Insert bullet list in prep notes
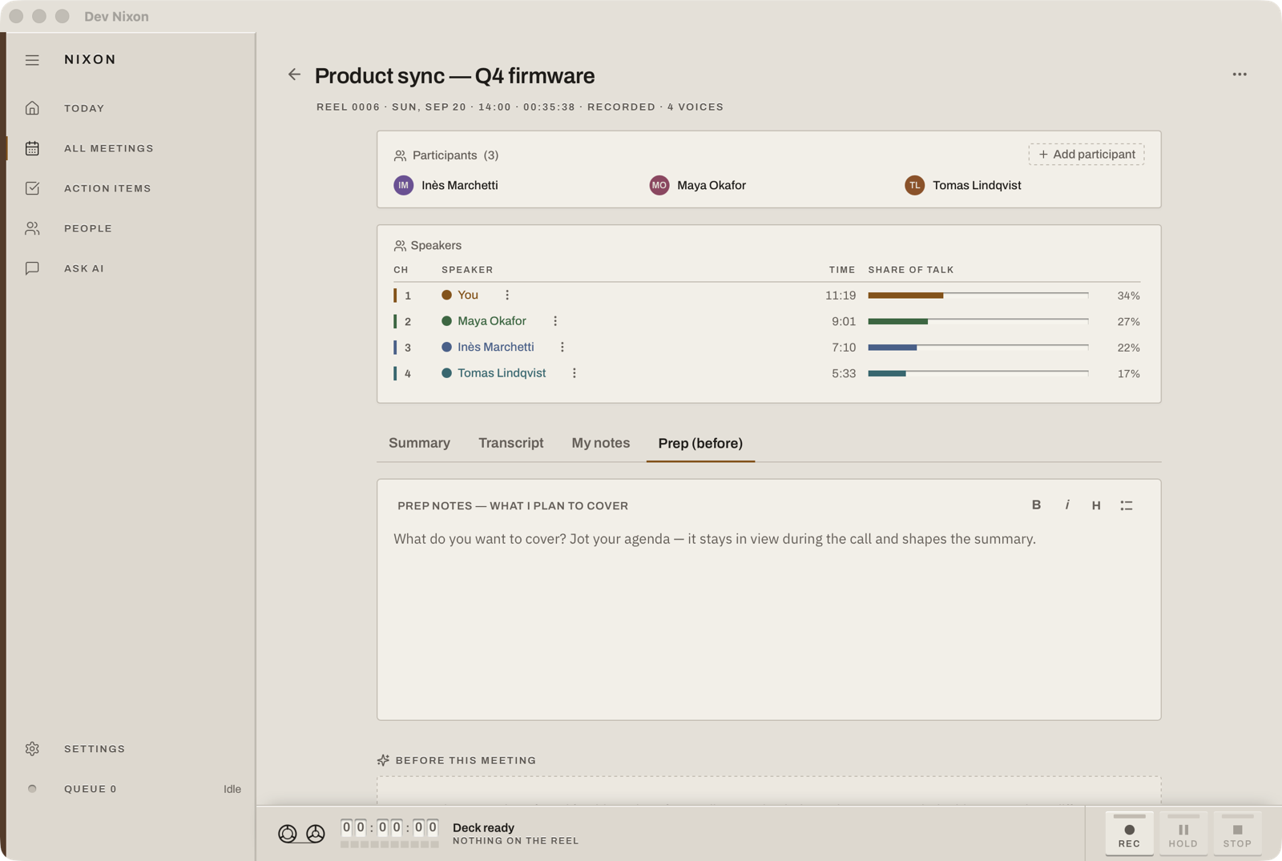 coord(1127,505)
